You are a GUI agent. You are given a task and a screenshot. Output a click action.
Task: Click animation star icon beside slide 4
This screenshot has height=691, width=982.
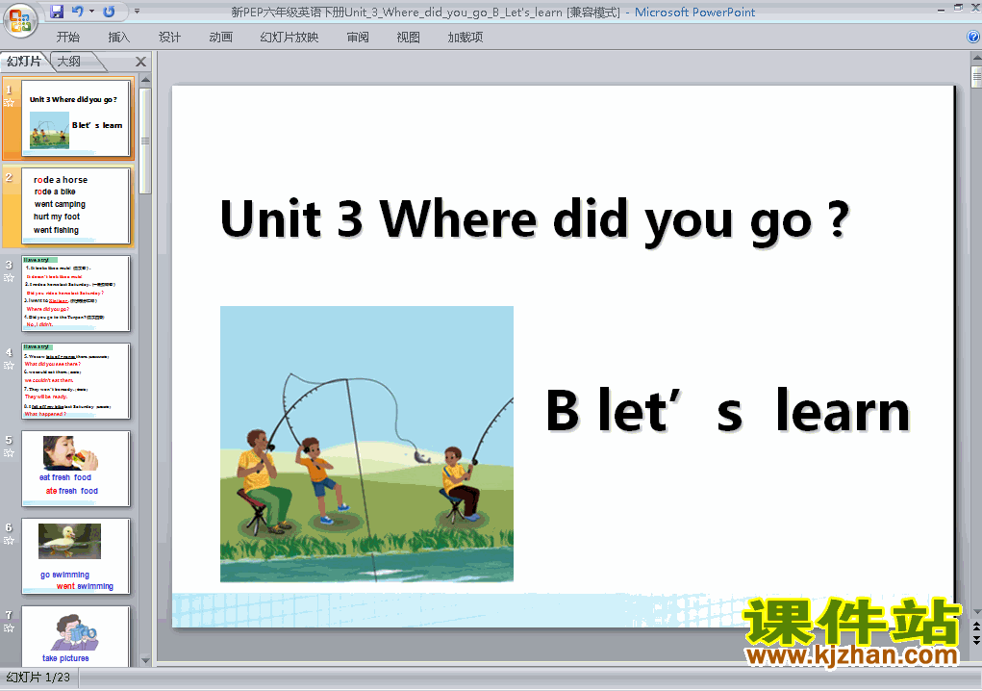tap(9, 366)
